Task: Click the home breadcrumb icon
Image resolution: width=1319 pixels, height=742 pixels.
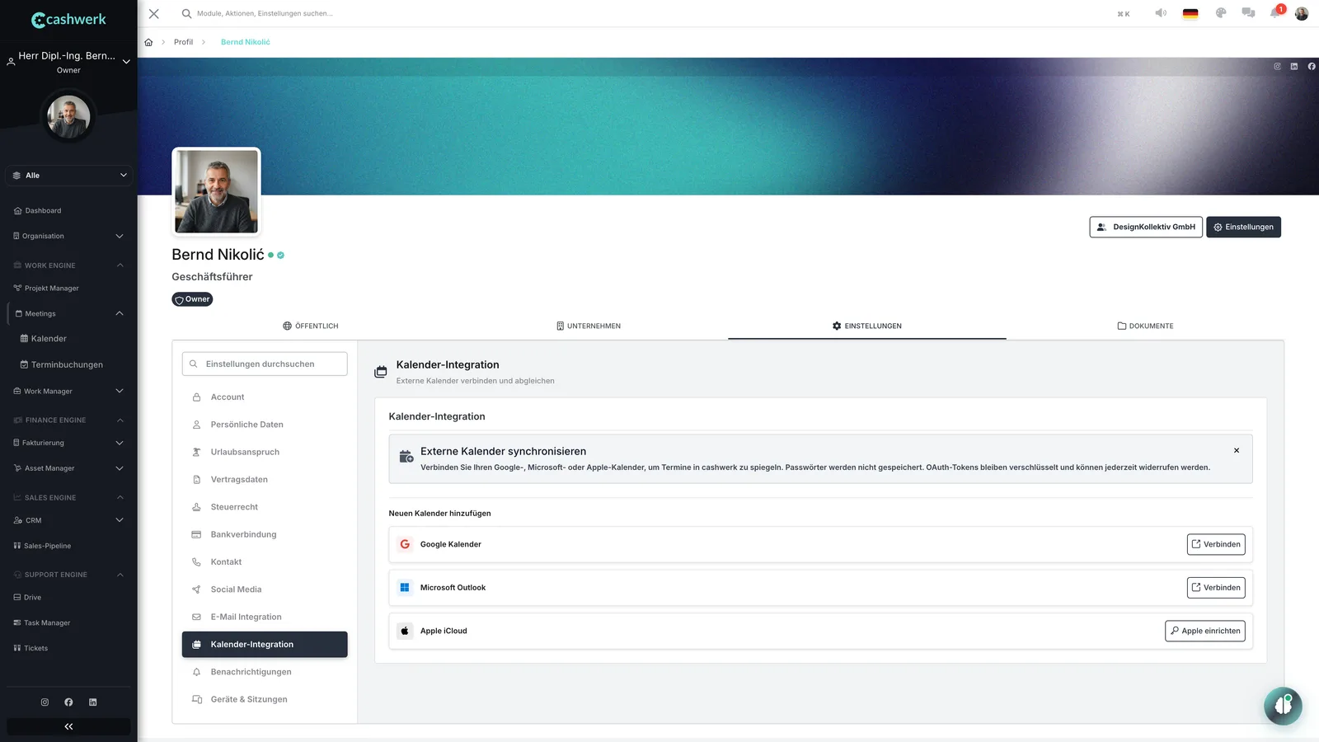Action: [x=148, y=42]
